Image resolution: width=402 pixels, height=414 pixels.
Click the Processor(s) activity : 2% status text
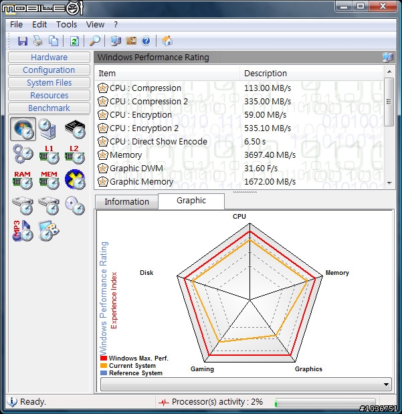pyautogui.click(x=217, y=402)
